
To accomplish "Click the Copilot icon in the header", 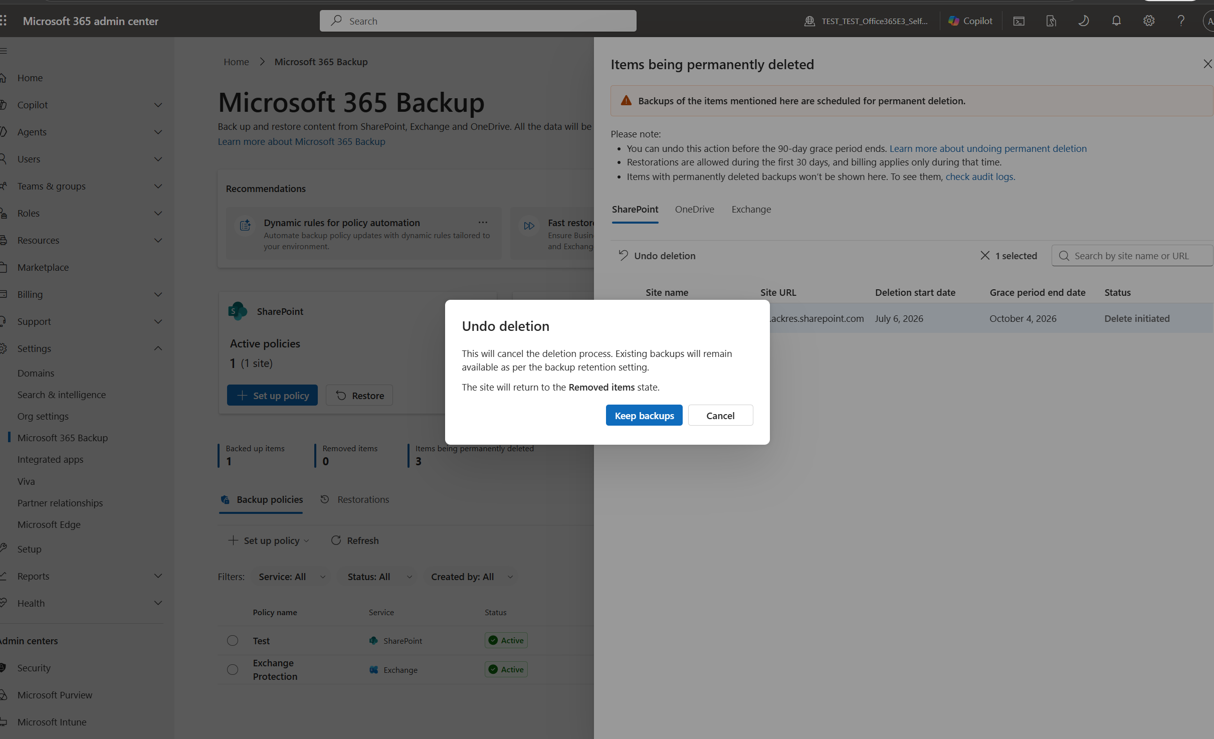I will [954, 21].
